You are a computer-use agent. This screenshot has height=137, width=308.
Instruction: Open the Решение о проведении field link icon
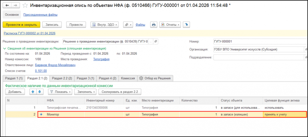point(156,41)
